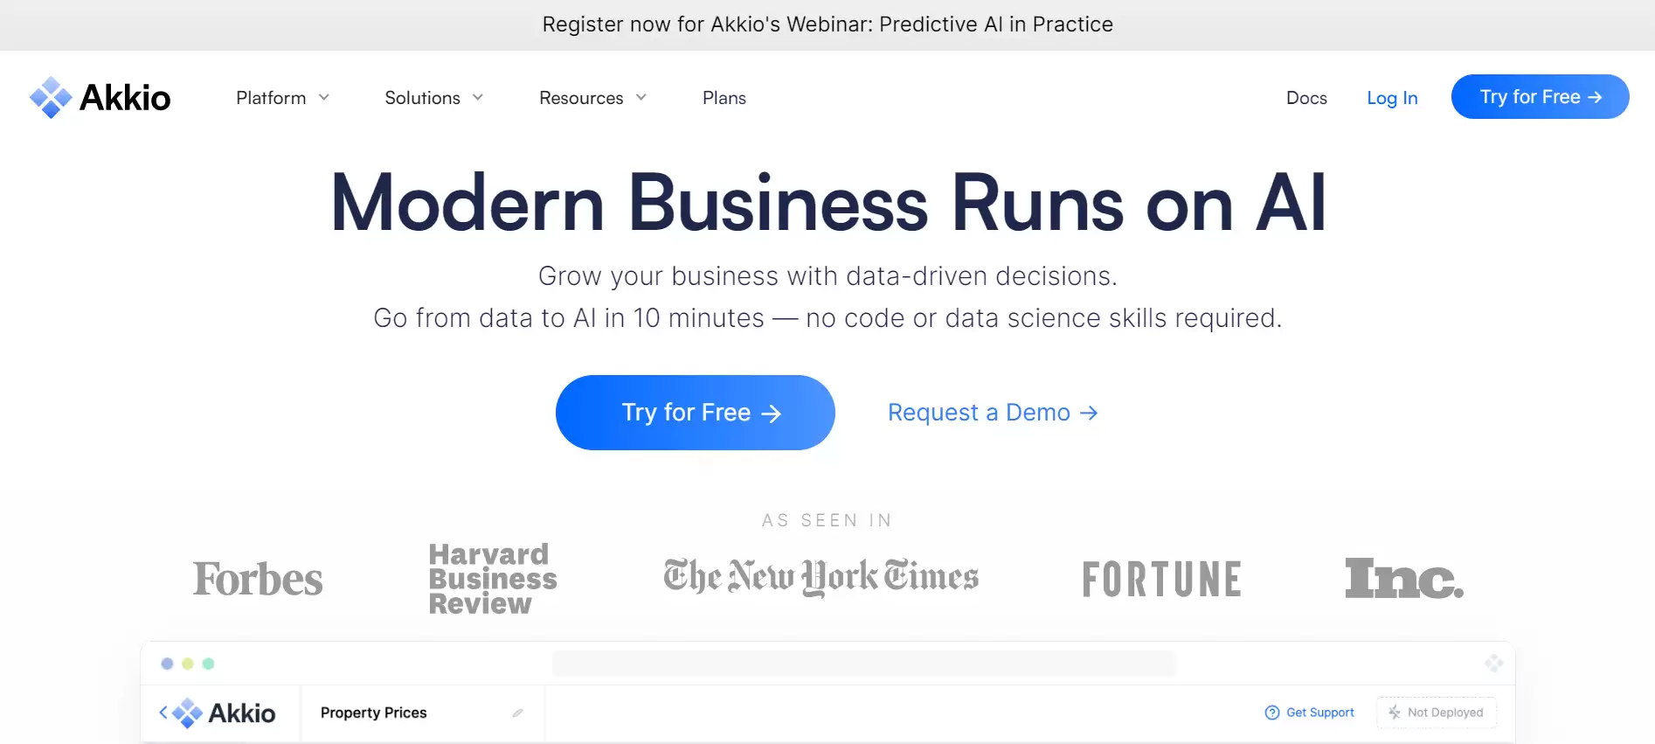Click the back chevron next to the Akkio app logo
Screen dimensions: 1655x744
[x=163, y=713]
